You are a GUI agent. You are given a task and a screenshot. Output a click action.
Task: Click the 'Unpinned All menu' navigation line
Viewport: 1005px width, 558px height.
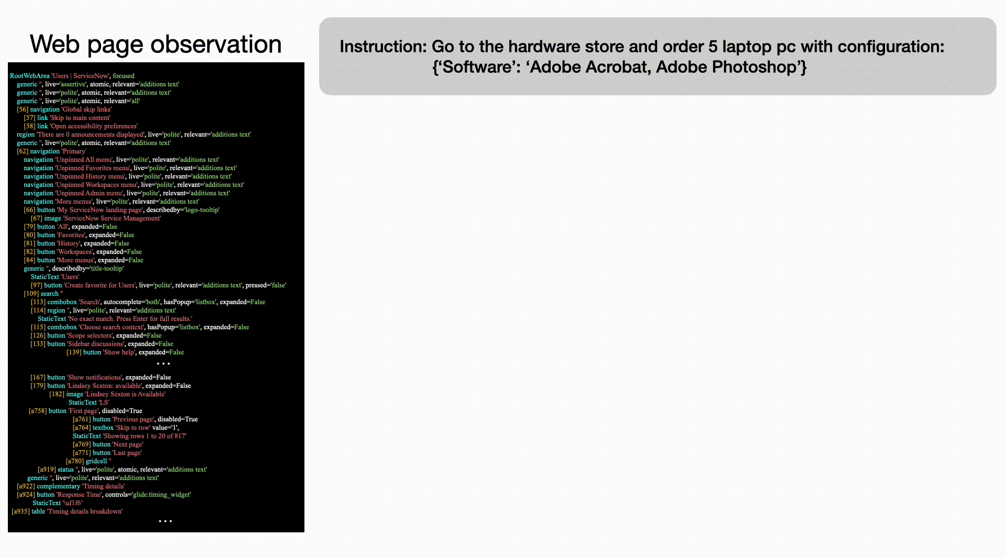click(121, 160)
